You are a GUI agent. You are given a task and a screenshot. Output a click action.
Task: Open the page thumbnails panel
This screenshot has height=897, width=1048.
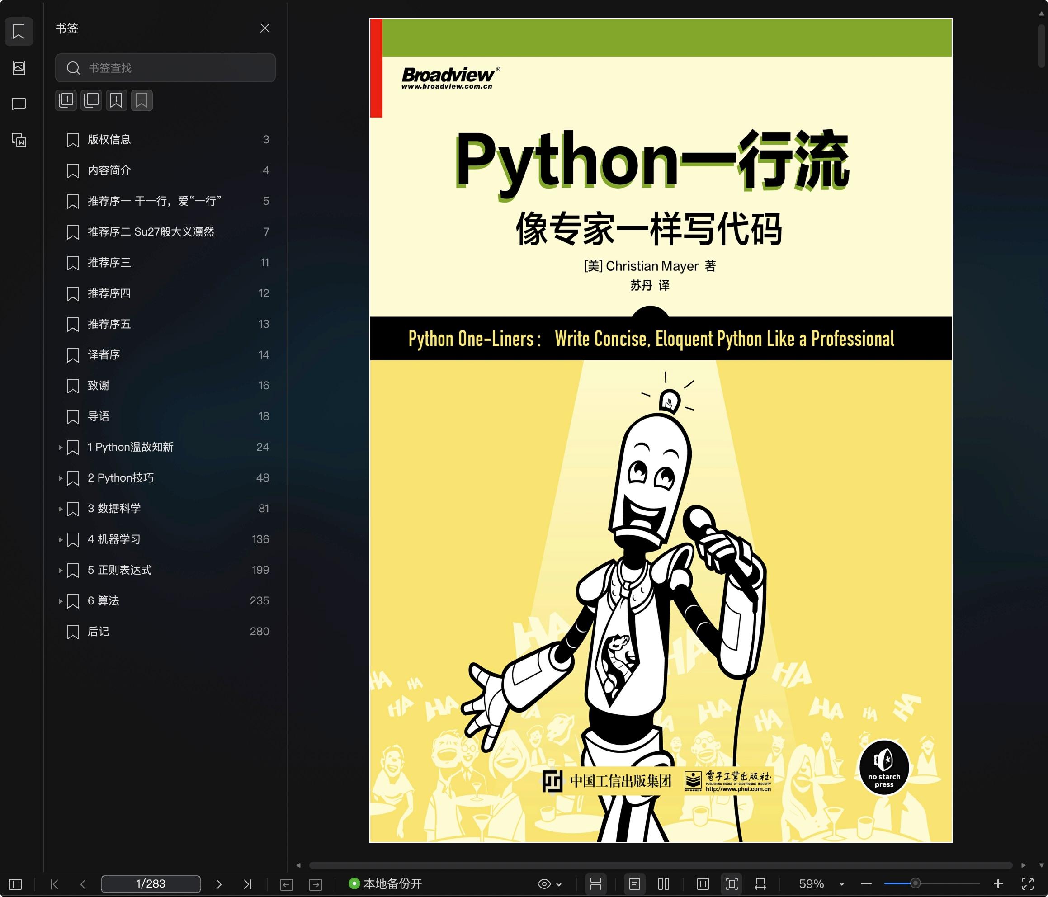tap(19, 67)
